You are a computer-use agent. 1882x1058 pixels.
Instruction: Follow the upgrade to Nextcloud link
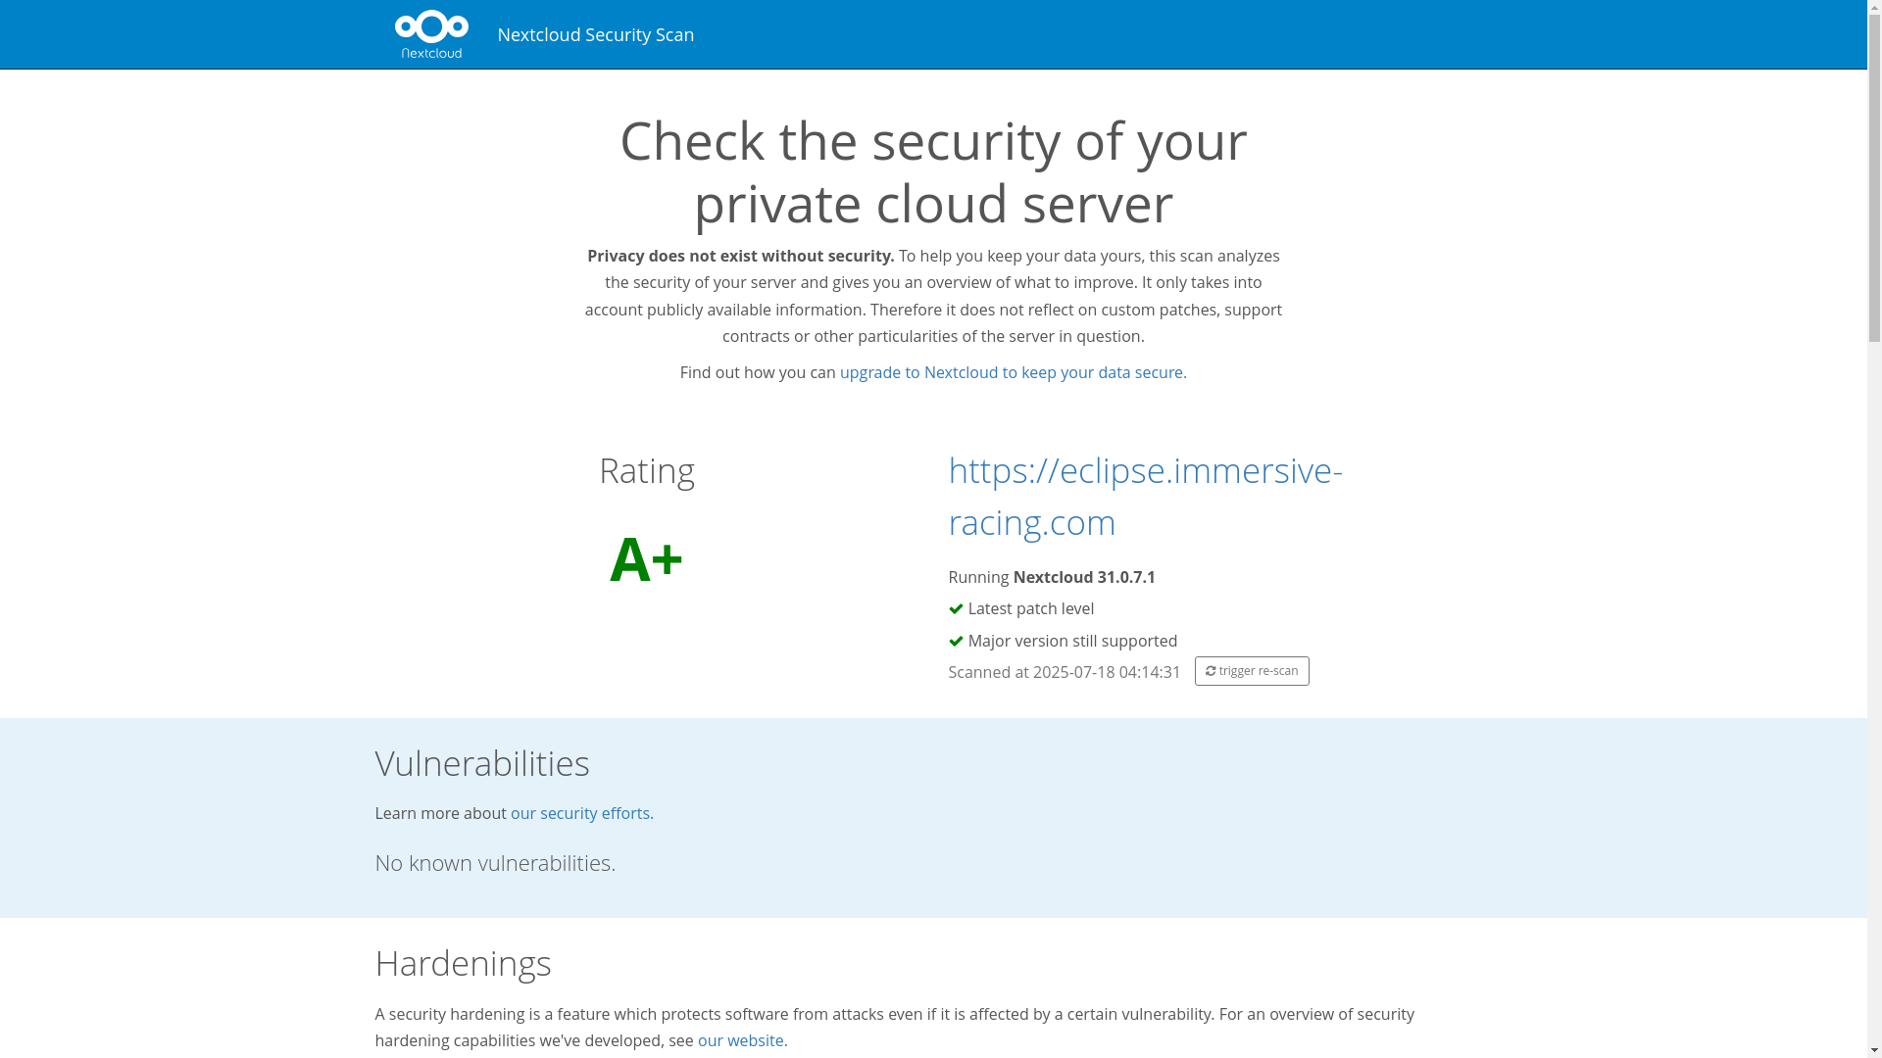tap(1013, 372)
